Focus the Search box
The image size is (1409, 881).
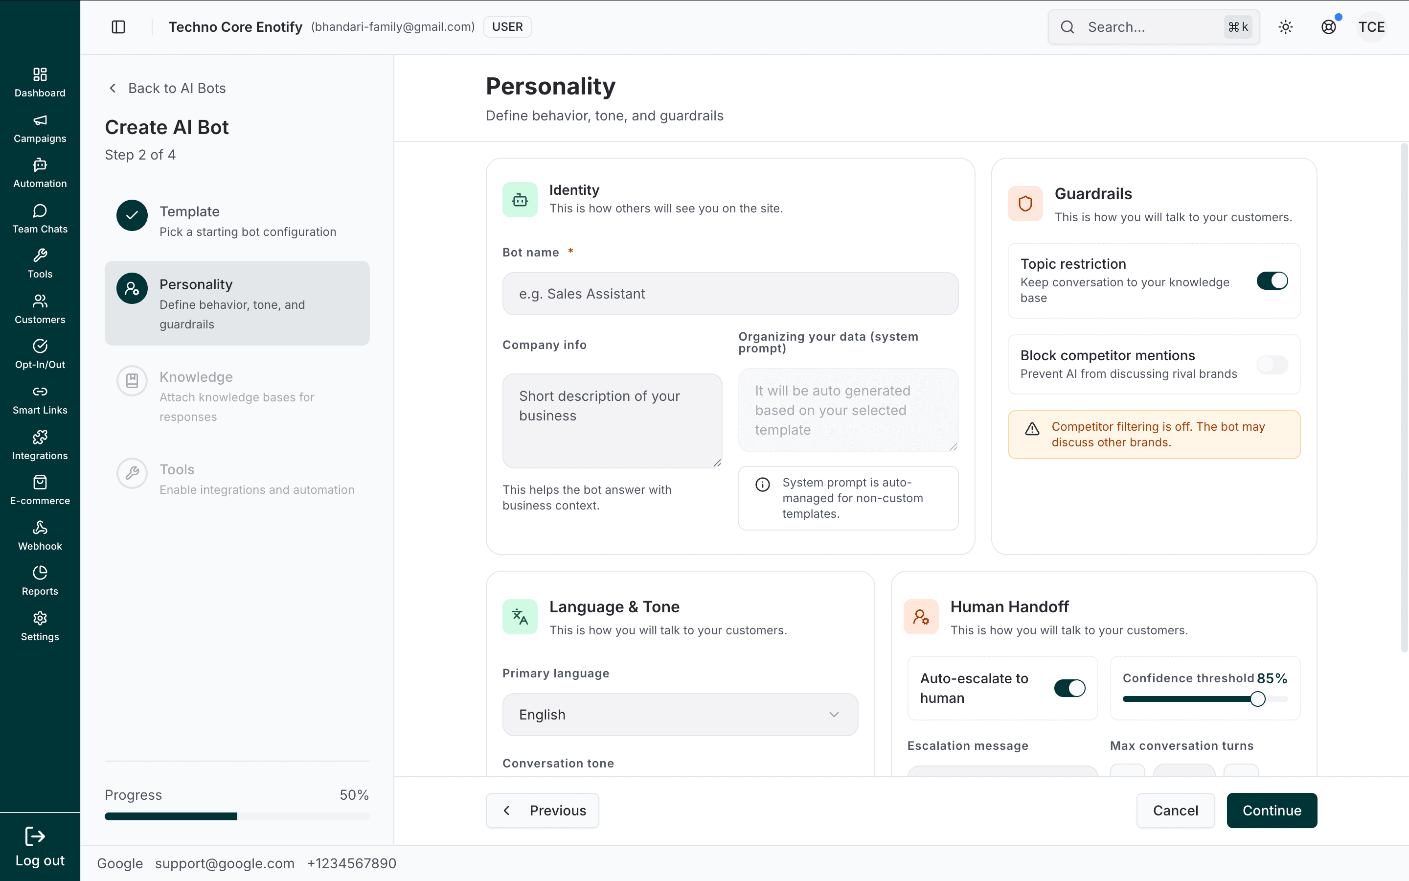coord(1154,27)
